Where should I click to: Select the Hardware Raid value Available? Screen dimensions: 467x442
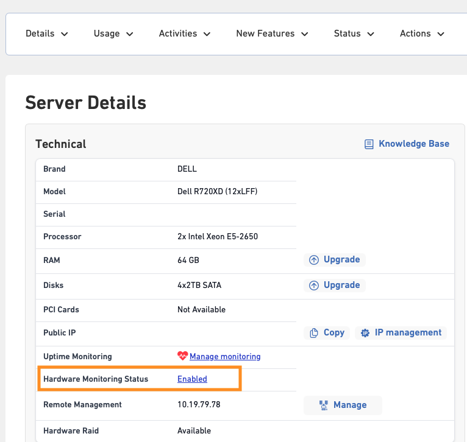tap(194, 430)
